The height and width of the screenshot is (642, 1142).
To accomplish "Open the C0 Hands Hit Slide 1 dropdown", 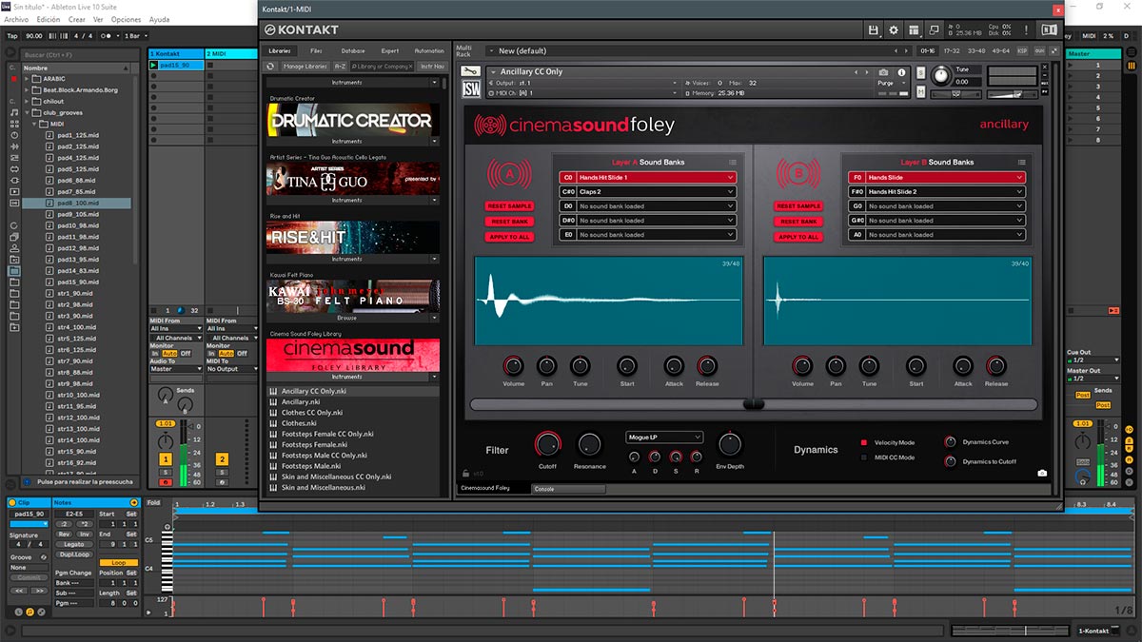I will click(x=648, y=177).
